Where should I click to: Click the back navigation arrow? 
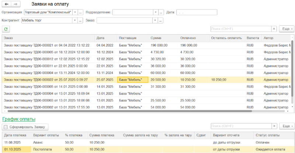7,4
